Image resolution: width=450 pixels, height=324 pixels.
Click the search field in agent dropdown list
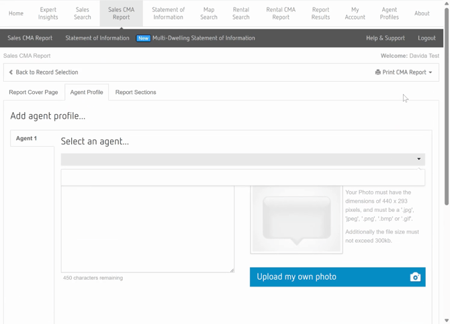pyautogui.click(x=242, y=178)
